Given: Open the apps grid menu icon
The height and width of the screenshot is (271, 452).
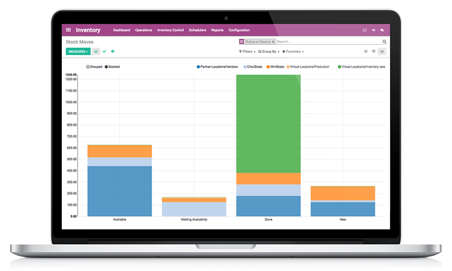Looking at the screenshot, I should (68, 30).
